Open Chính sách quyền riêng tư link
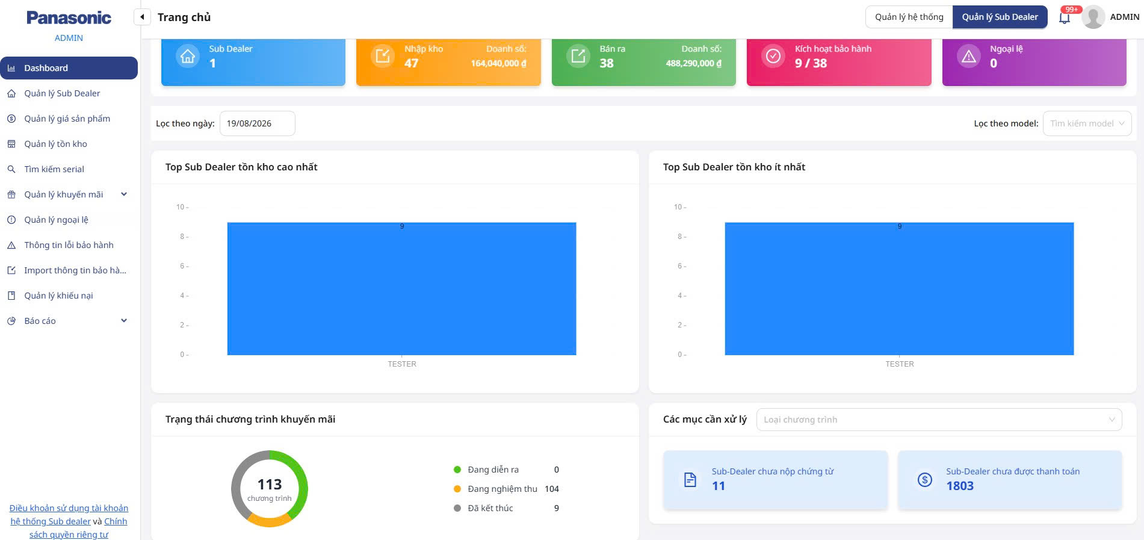The image size is (1144, 540). pyautogui.click(x=77, y=528)
